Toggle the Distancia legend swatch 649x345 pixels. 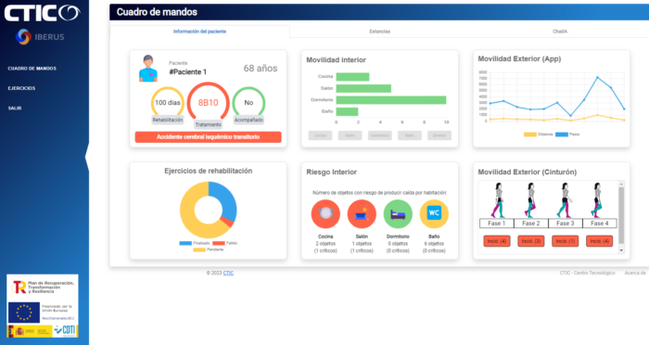tap(529, 134)
